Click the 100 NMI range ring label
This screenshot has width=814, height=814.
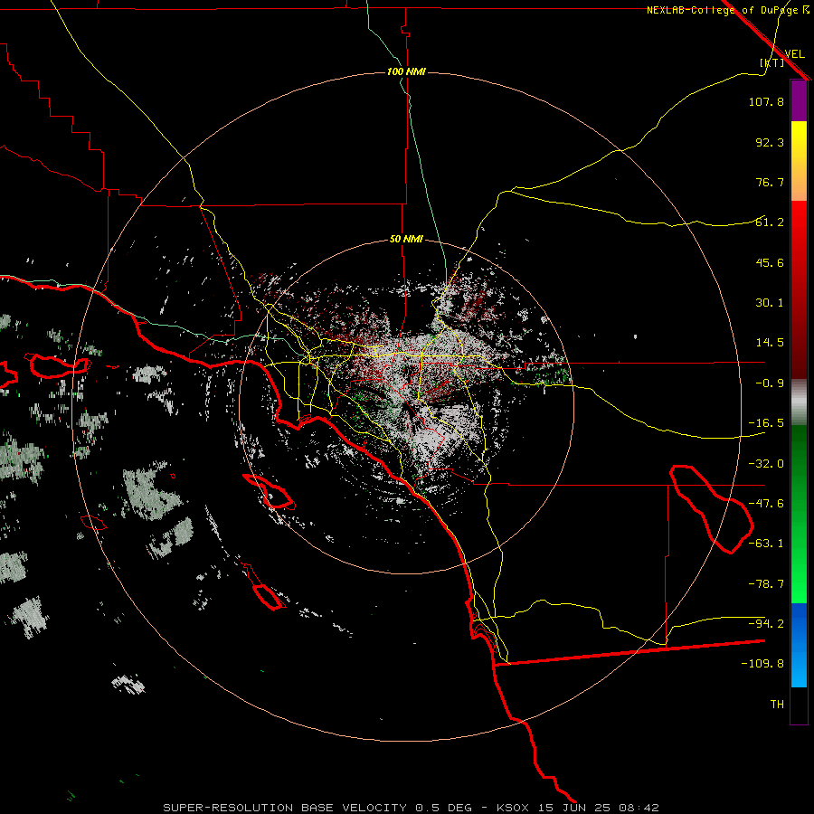406,71
